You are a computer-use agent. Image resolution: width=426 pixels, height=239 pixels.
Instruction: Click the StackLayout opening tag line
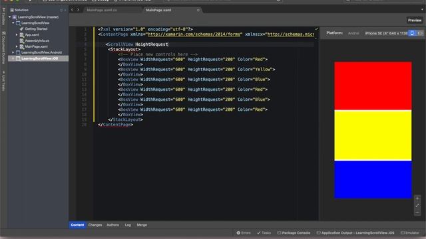tap(124, 49)
